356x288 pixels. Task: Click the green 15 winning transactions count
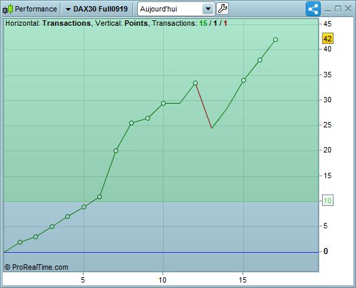click(x=203, y=23)
